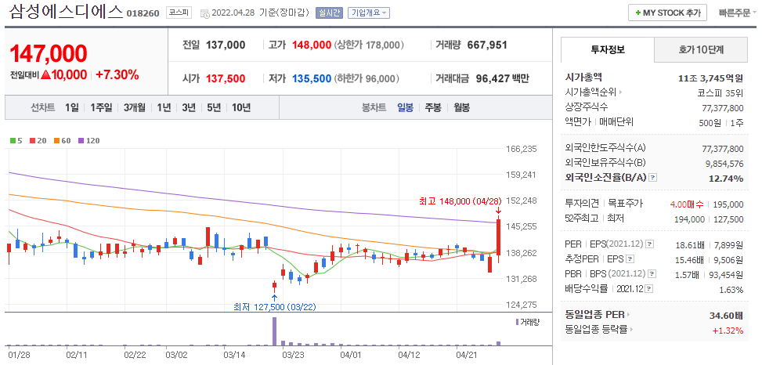This screenshot has height=365, width=762.
Task: Click the 4.00매수 investment opinion
Action: click(x=687, y=204)
